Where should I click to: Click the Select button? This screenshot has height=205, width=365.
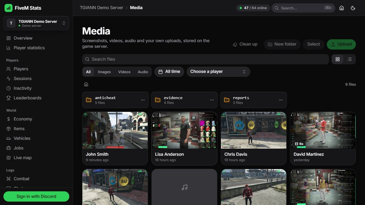313,44
